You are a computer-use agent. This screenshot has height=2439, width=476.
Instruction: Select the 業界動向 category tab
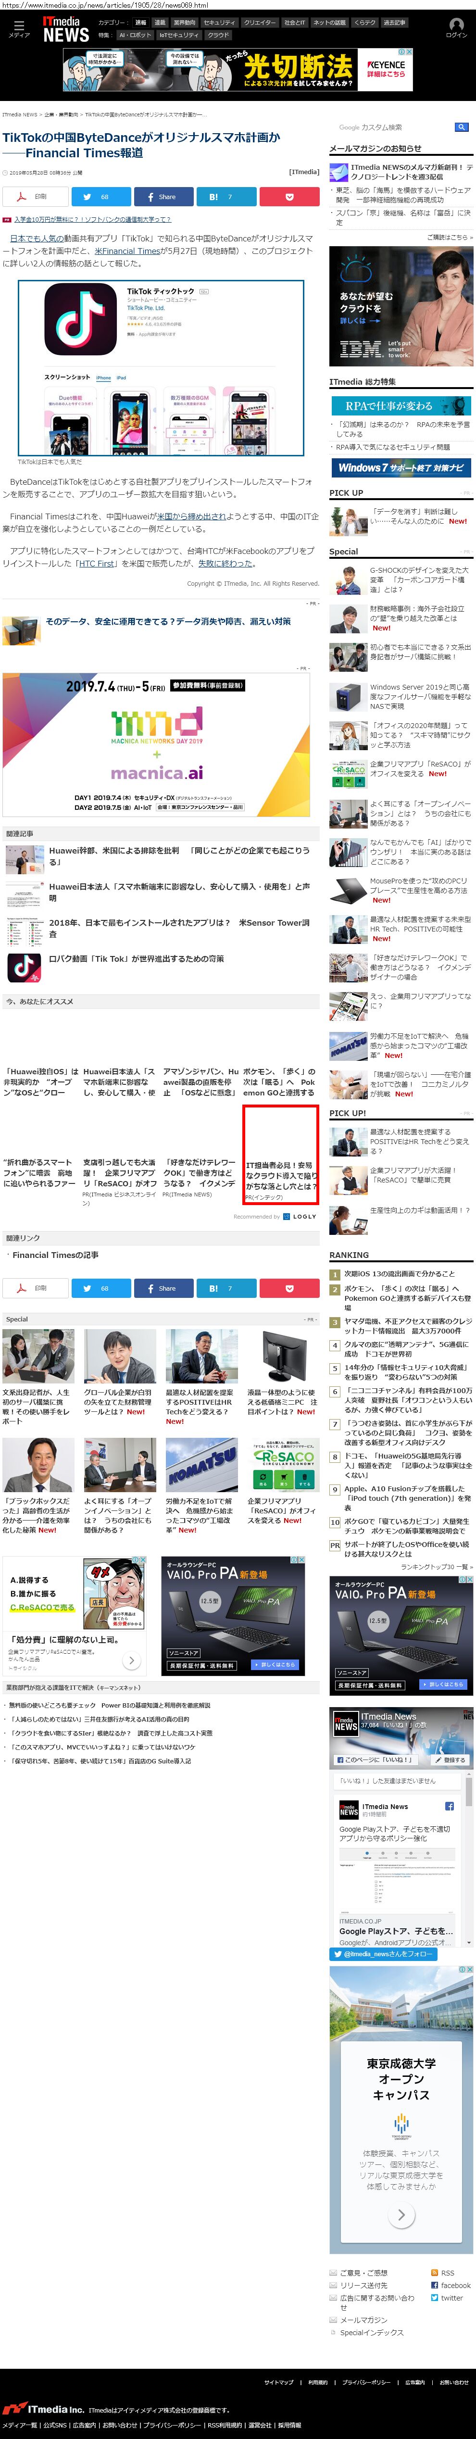point(185,22)
